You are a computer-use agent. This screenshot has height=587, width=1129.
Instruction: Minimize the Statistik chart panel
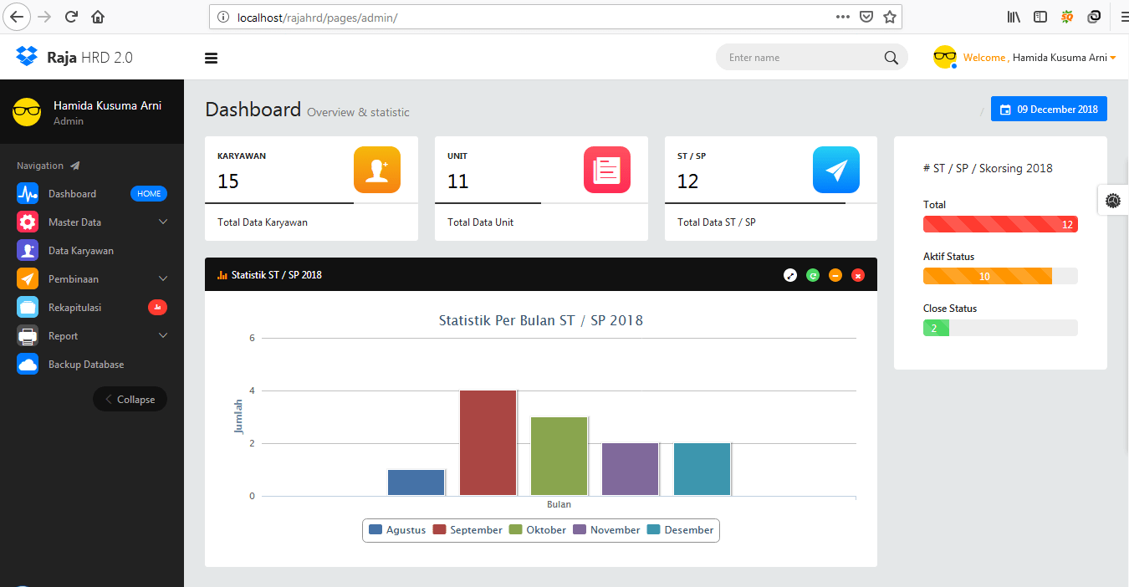835,275
